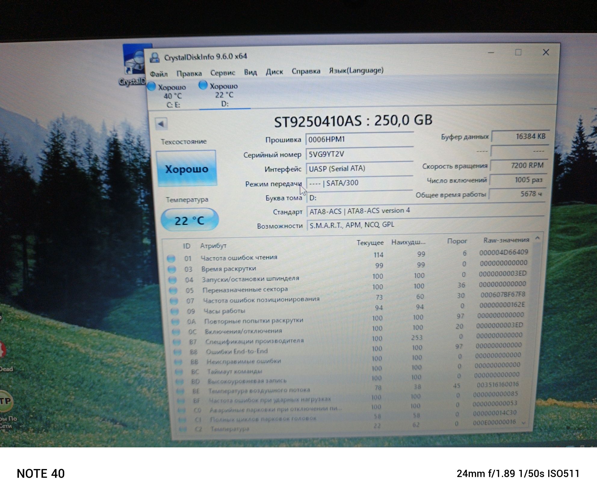Click the 22 °C temperature button

[190, 220]
